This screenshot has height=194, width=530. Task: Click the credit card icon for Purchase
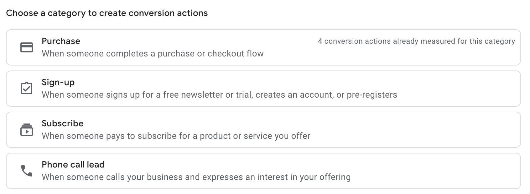point(27,47)
